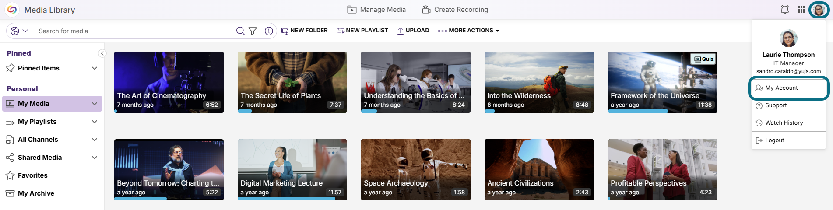Click the My Account person icon
Viewport: 833px width, 210px height.
coord(759,88)
